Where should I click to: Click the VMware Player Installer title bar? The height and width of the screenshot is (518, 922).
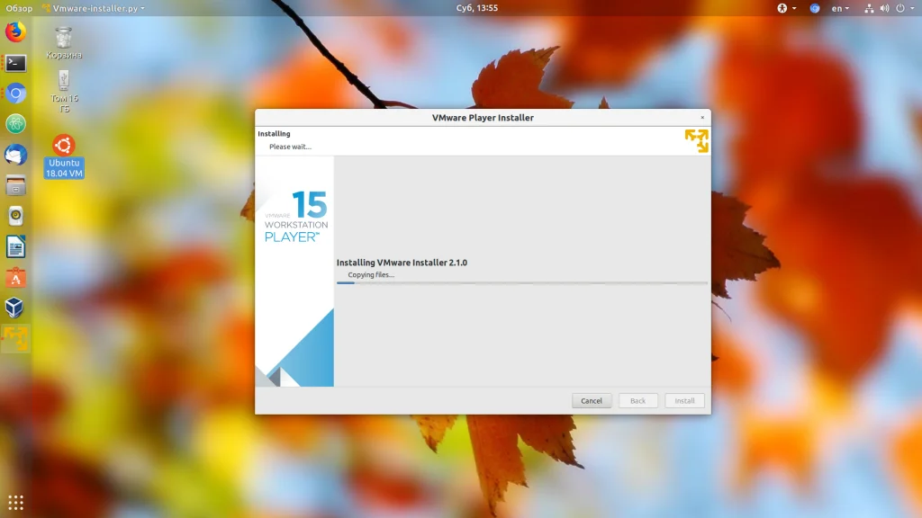click(483, 118)
